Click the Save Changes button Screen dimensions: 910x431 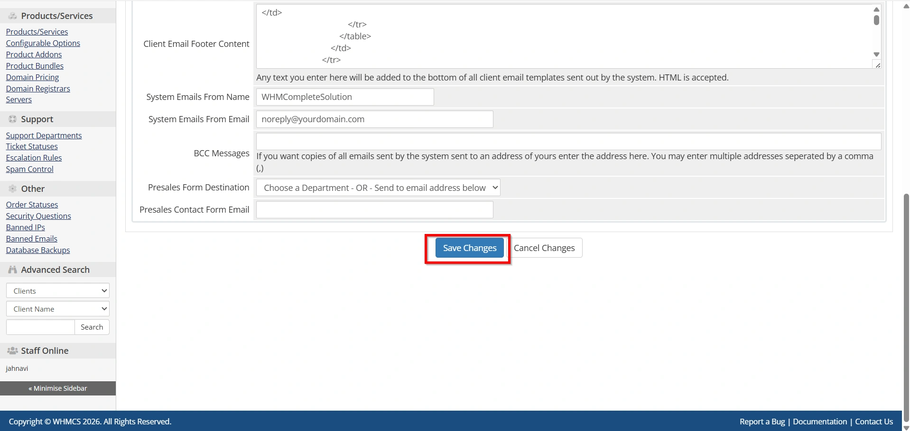[470, 248]
